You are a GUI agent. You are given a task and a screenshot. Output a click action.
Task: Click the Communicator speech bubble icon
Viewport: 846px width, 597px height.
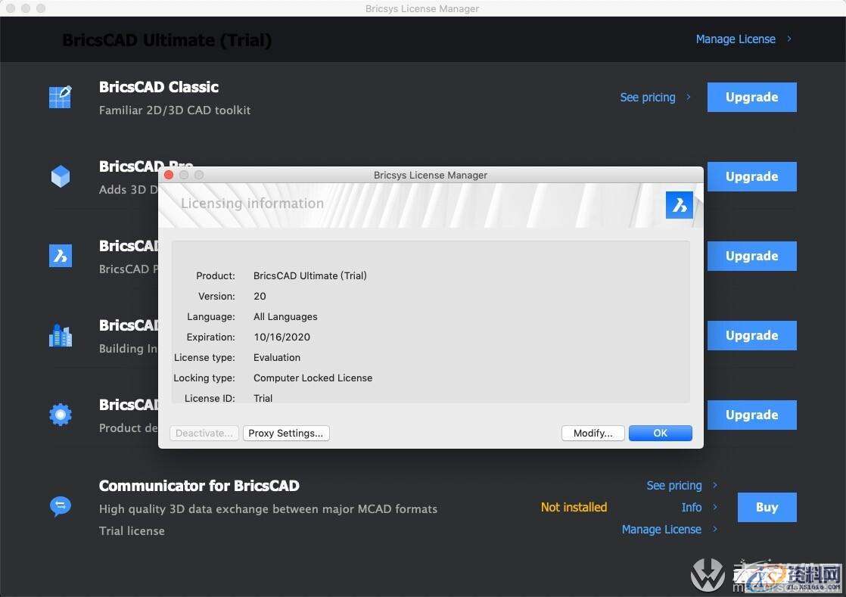click(60, 505)
